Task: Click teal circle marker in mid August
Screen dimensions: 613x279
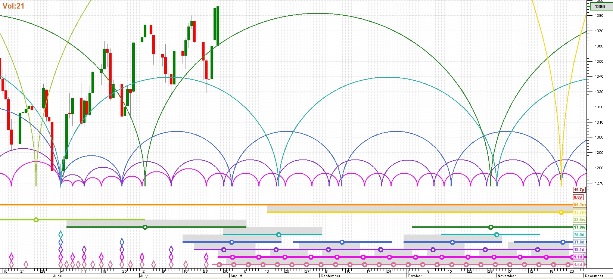Action: coord(279,235)
